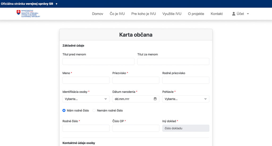Focus the Titul pred menom input field
This screenshot has height=146, width=272.
click(x=98, y=61)
